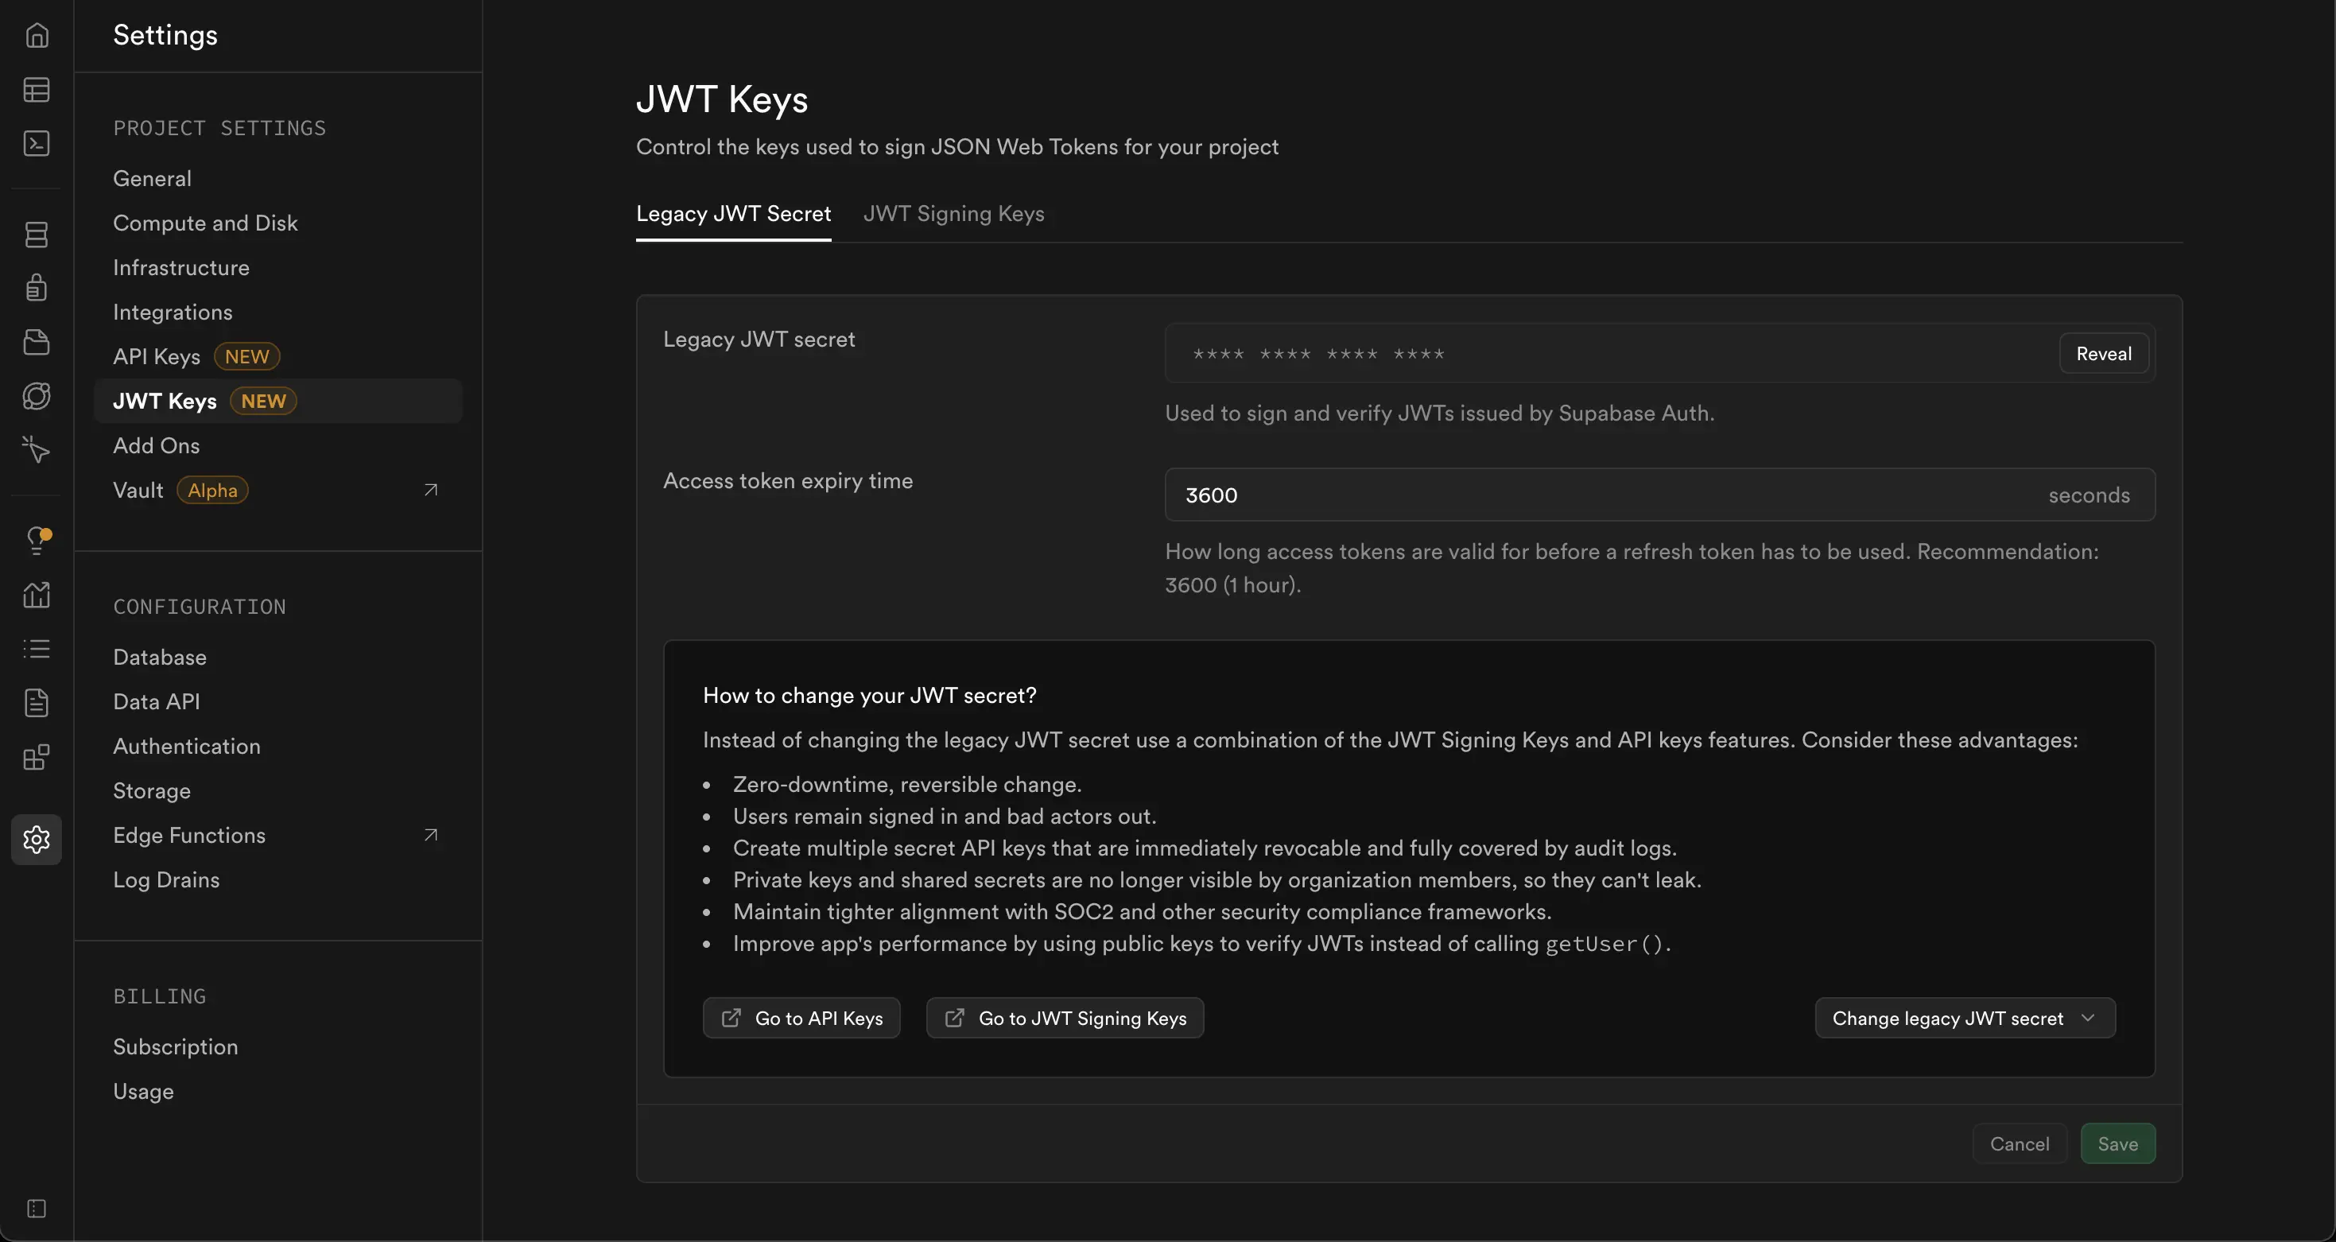
Task: Open the Table Editor icon in sidebar
Action: coord(37,90)
